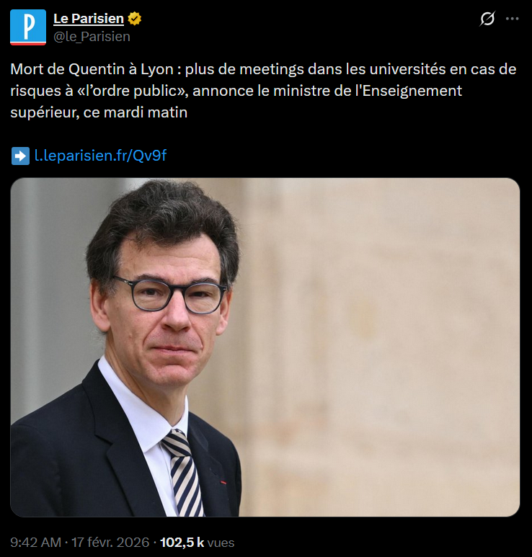Click Le Parisien's blue P avatar

(x=28, y=27)
